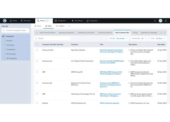Expand the My Company filter chevron
The image size is (170, 122).
point(27,54)
